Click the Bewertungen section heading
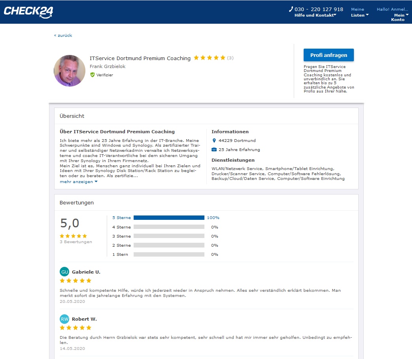The width and height of the screenshot is (412, 359). [x=76, y=202]
